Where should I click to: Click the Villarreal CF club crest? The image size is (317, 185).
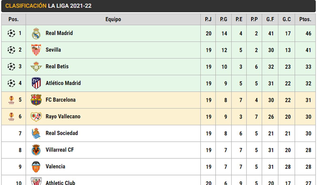36,150
